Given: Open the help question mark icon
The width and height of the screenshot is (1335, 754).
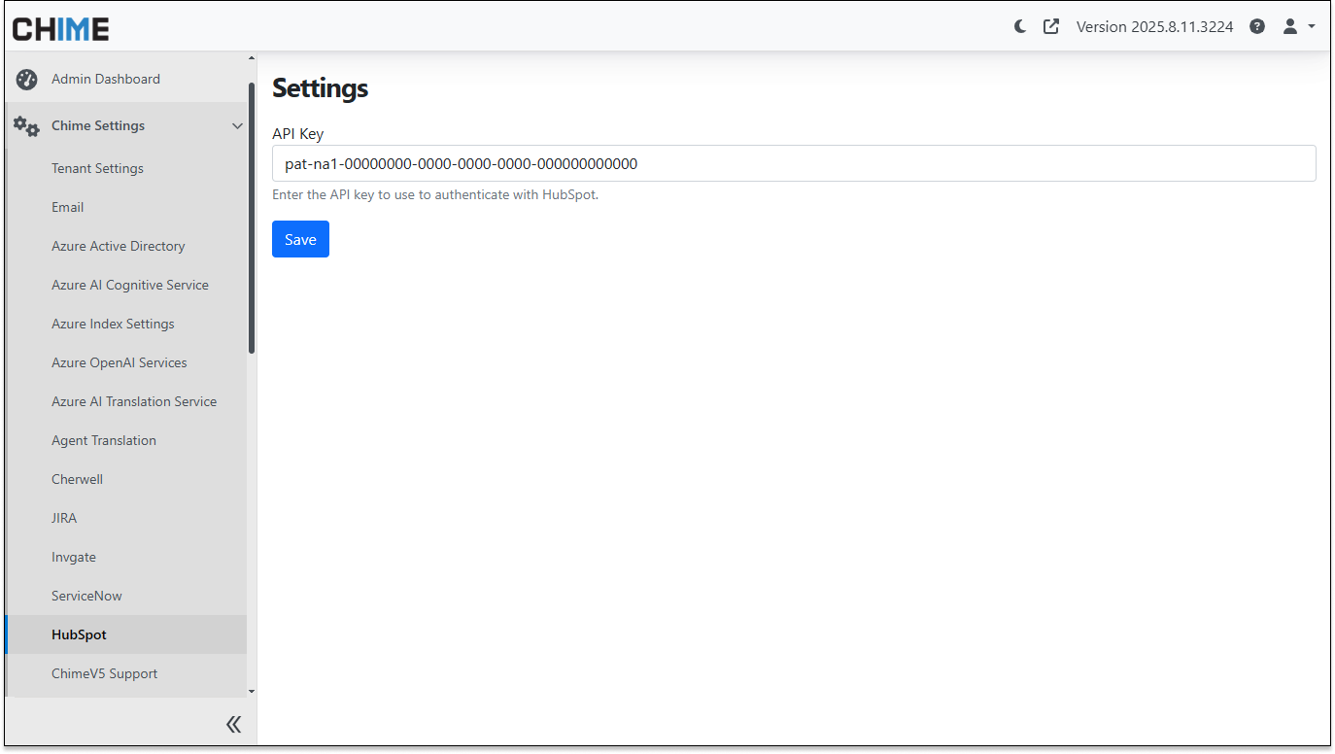Looking at the screenshot, I should (x=1257, y=26).
